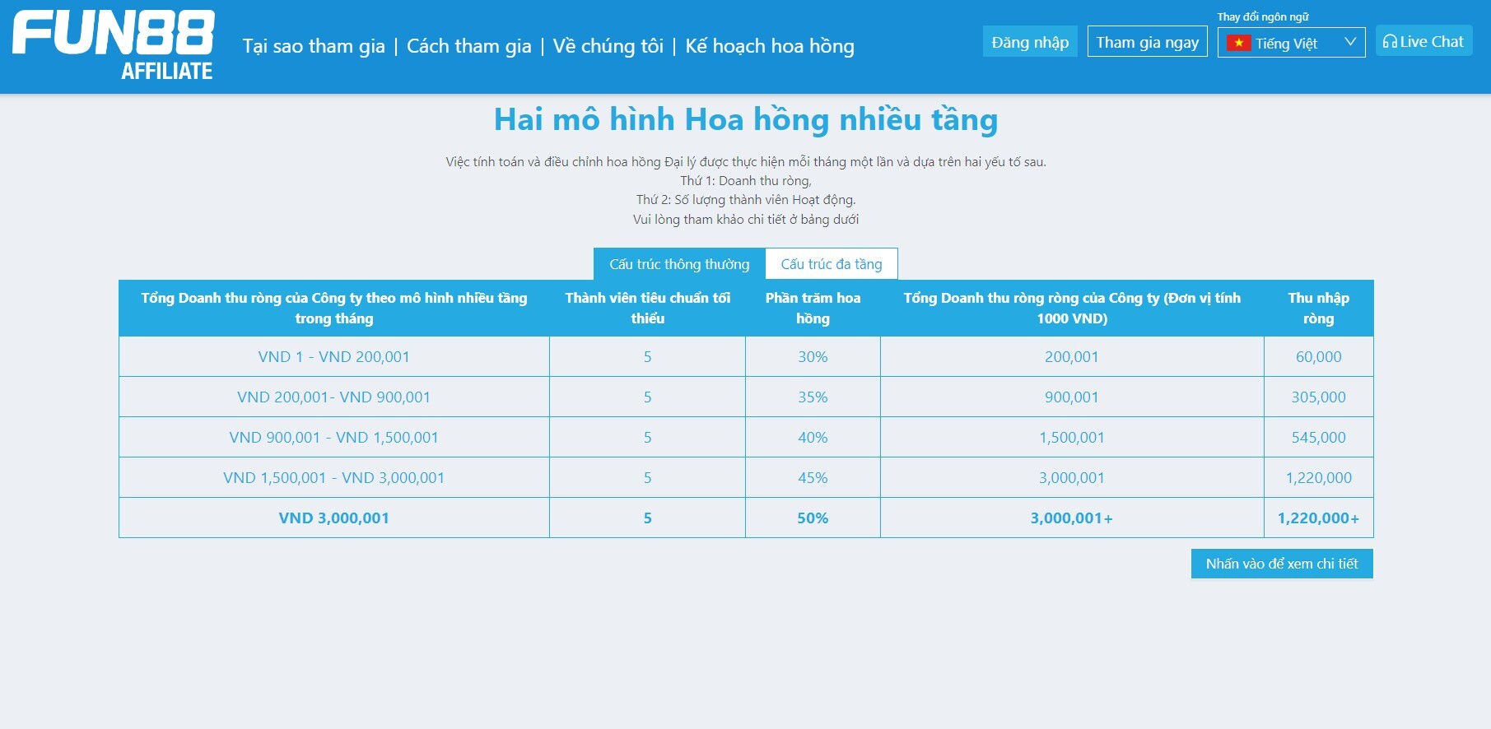
Task: Click the 'Thứ 1: Doanh thu ròng,' line
Action: pyautogui.click(x=746, y=181)
